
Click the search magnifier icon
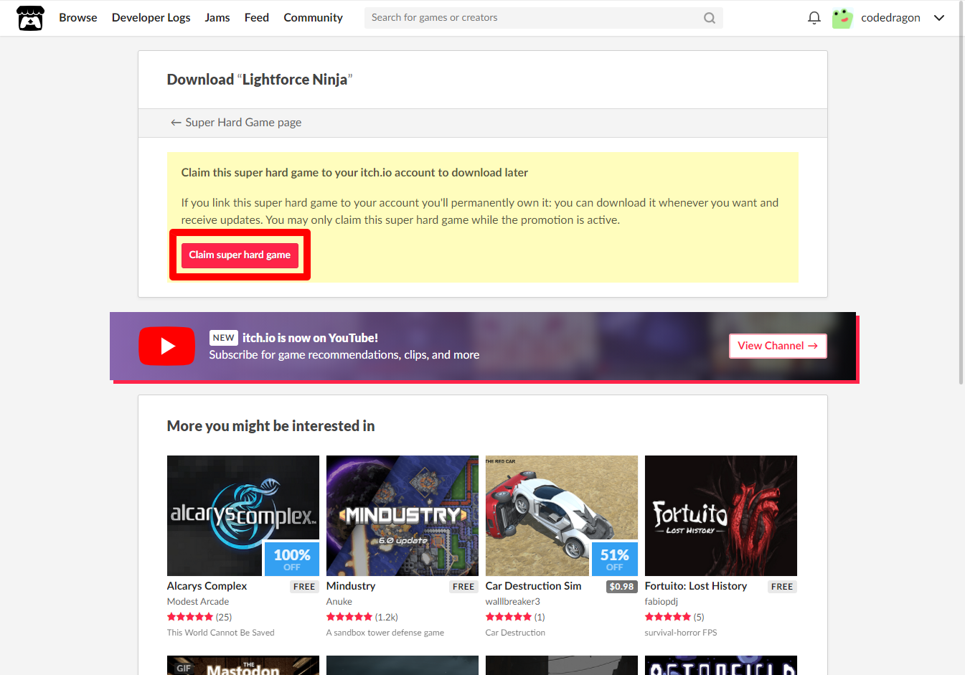coord(709,18)
